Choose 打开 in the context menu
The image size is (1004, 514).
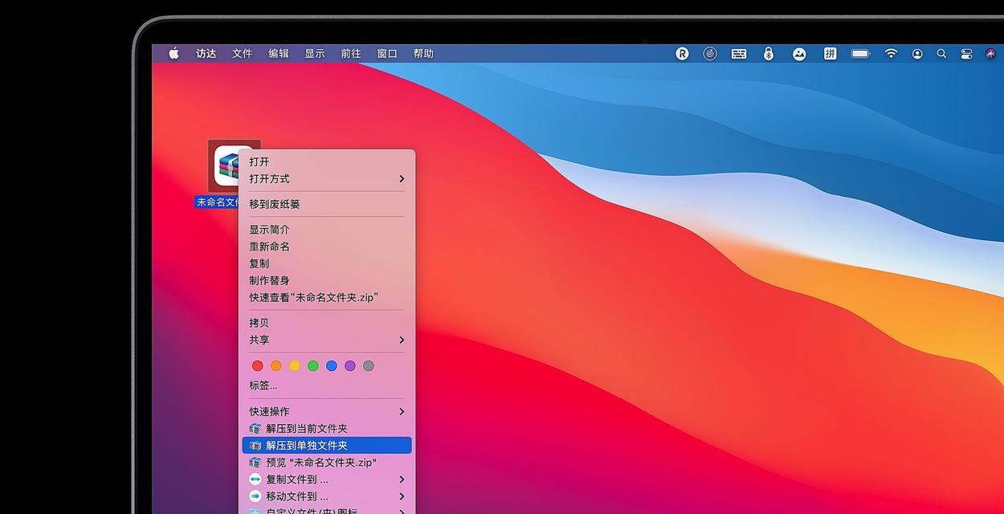click(327, 161)
